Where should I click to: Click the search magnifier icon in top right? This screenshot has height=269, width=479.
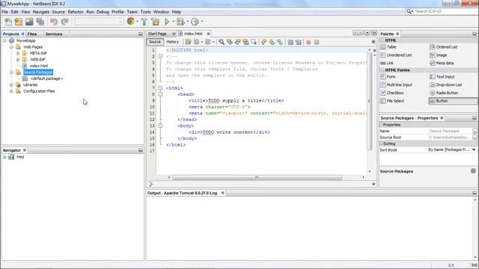point(409,12)
